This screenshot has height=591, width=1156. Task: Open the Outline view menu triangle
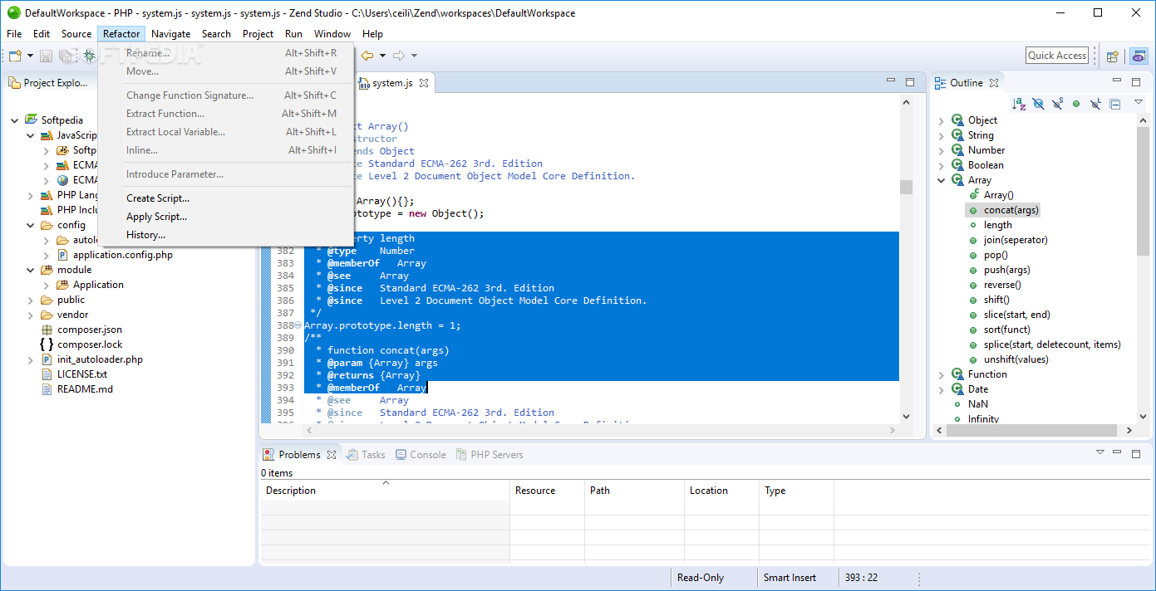1139,101
